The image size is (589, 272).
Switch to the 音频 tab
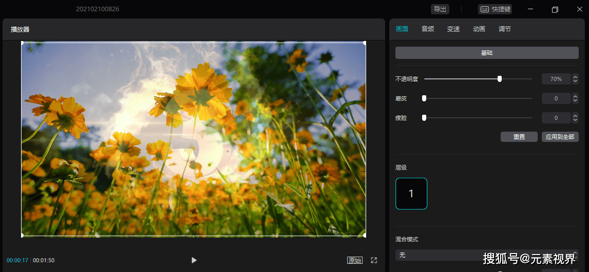coord(428,29)
